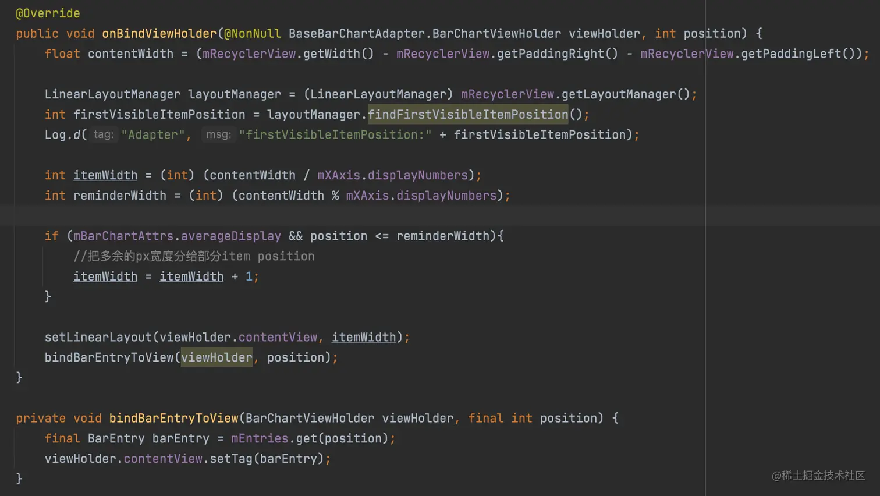
Task: Click reminderWidth in its int declaration
Action: [x=120, y=196]
